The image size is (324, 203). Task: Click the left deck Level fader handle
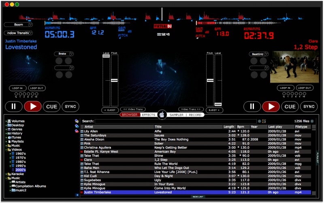coord(106,56)
